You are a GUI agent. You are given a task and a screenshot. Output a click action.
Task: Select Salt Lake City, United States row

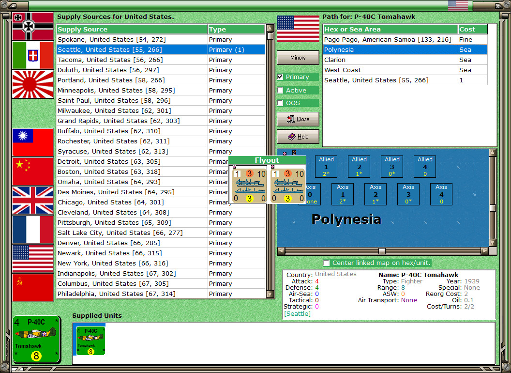click(x=161, y=233)
